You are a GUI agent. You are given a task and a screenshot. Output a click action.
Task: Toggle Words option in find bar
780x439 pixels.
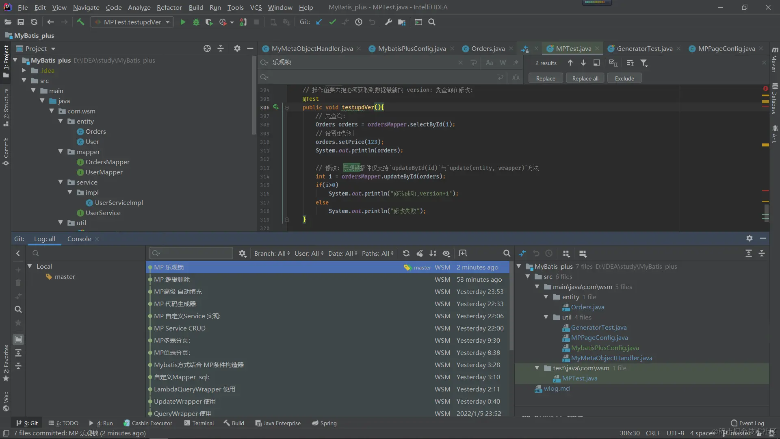click(503, 63)
